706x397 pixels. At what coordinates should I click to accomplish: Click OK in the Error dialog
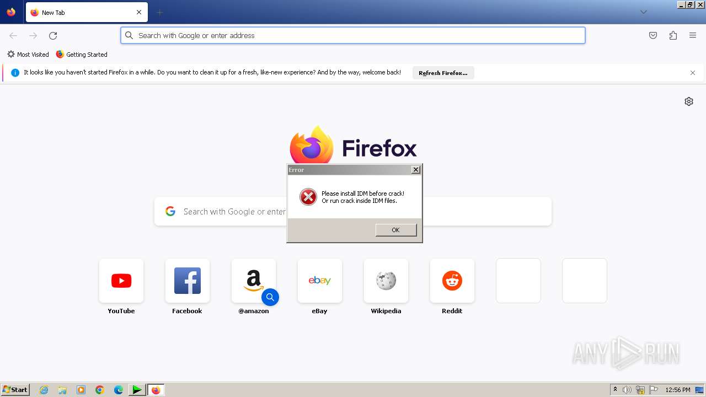396,230
